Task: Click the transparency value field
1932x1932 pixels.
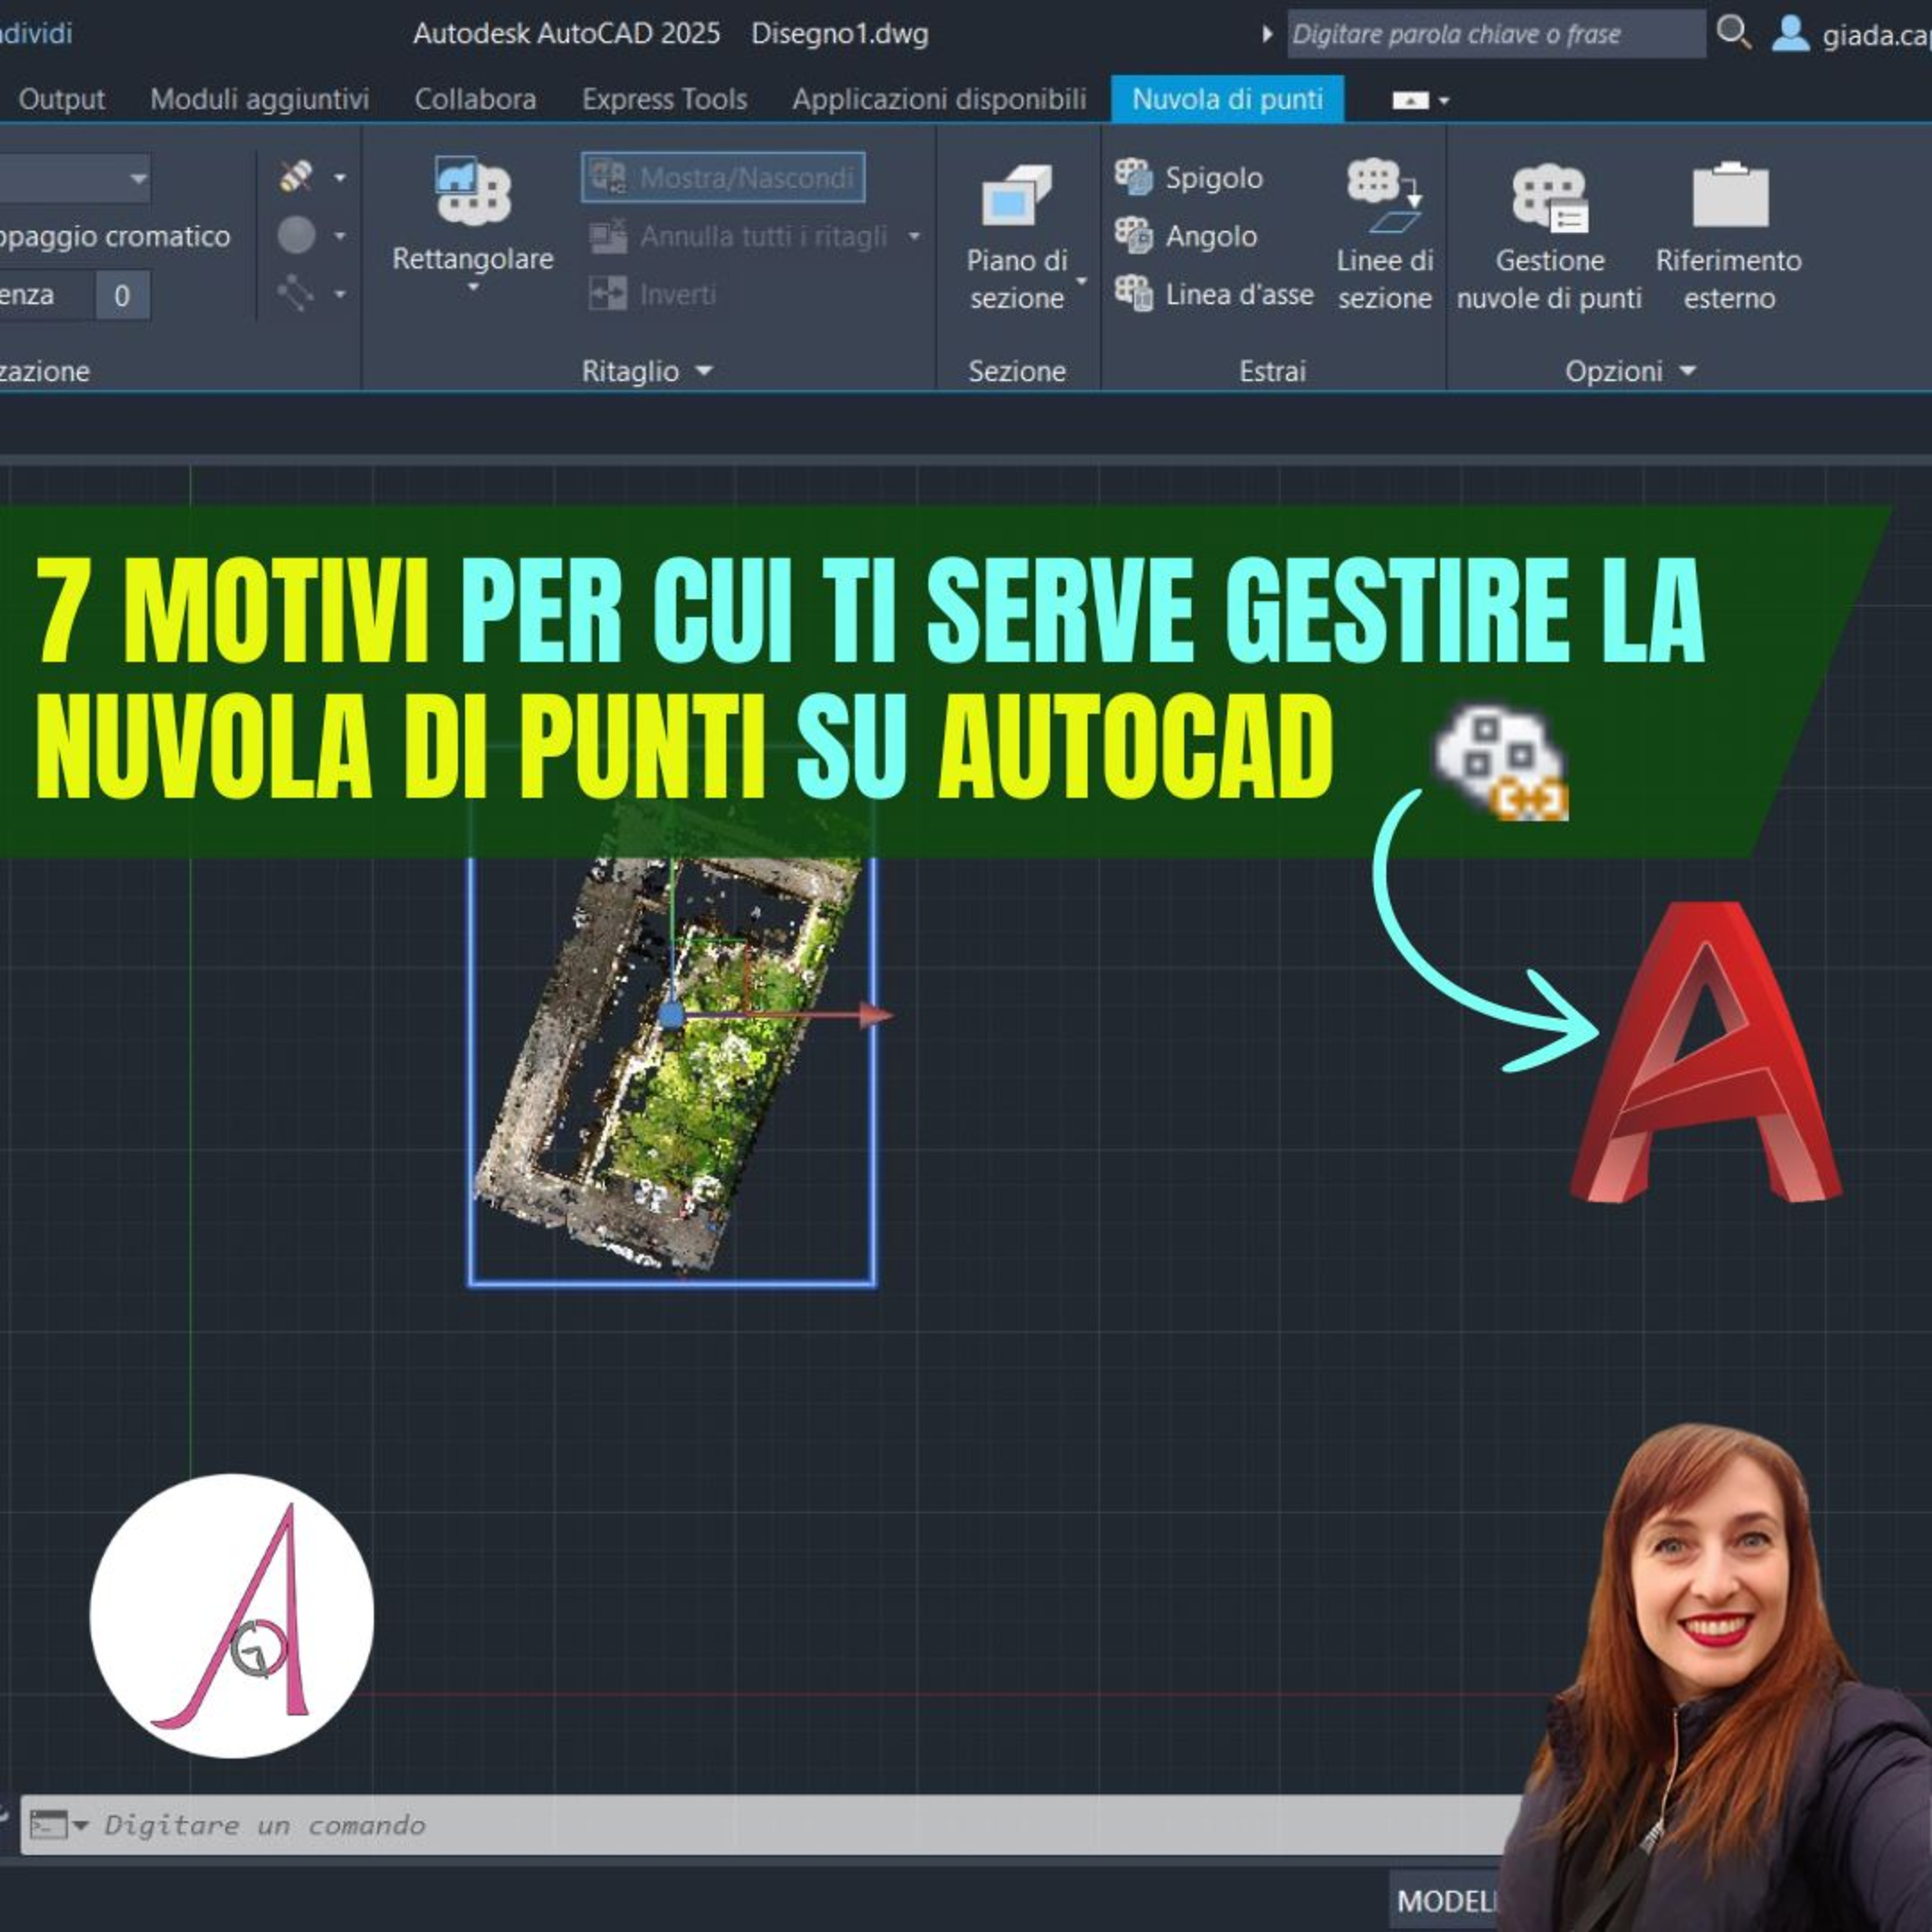Action: click(122, 295)
